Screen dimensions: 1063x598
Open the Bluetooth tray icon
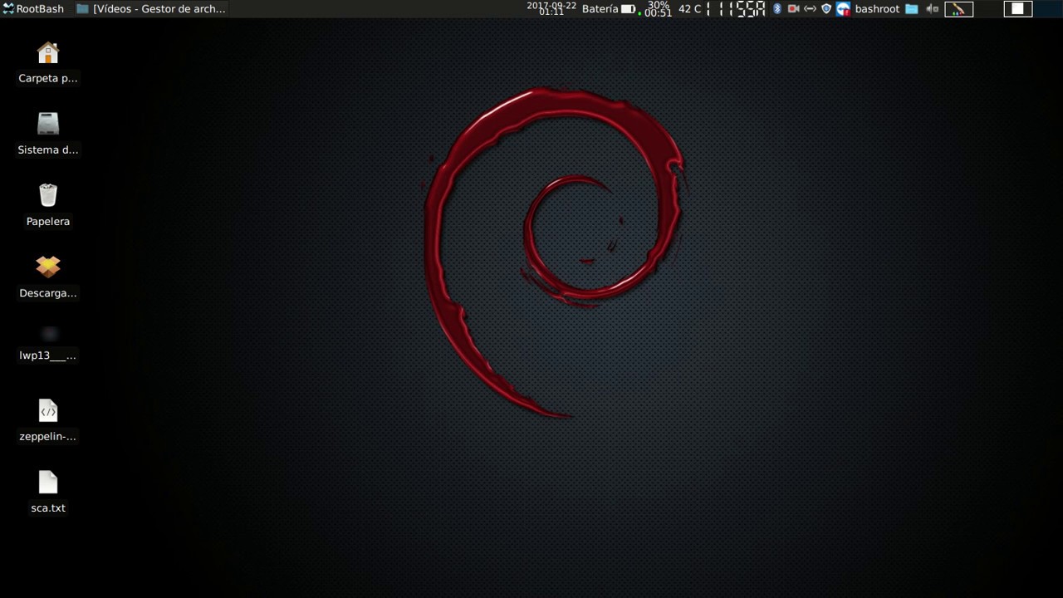[x=777, y=9]
